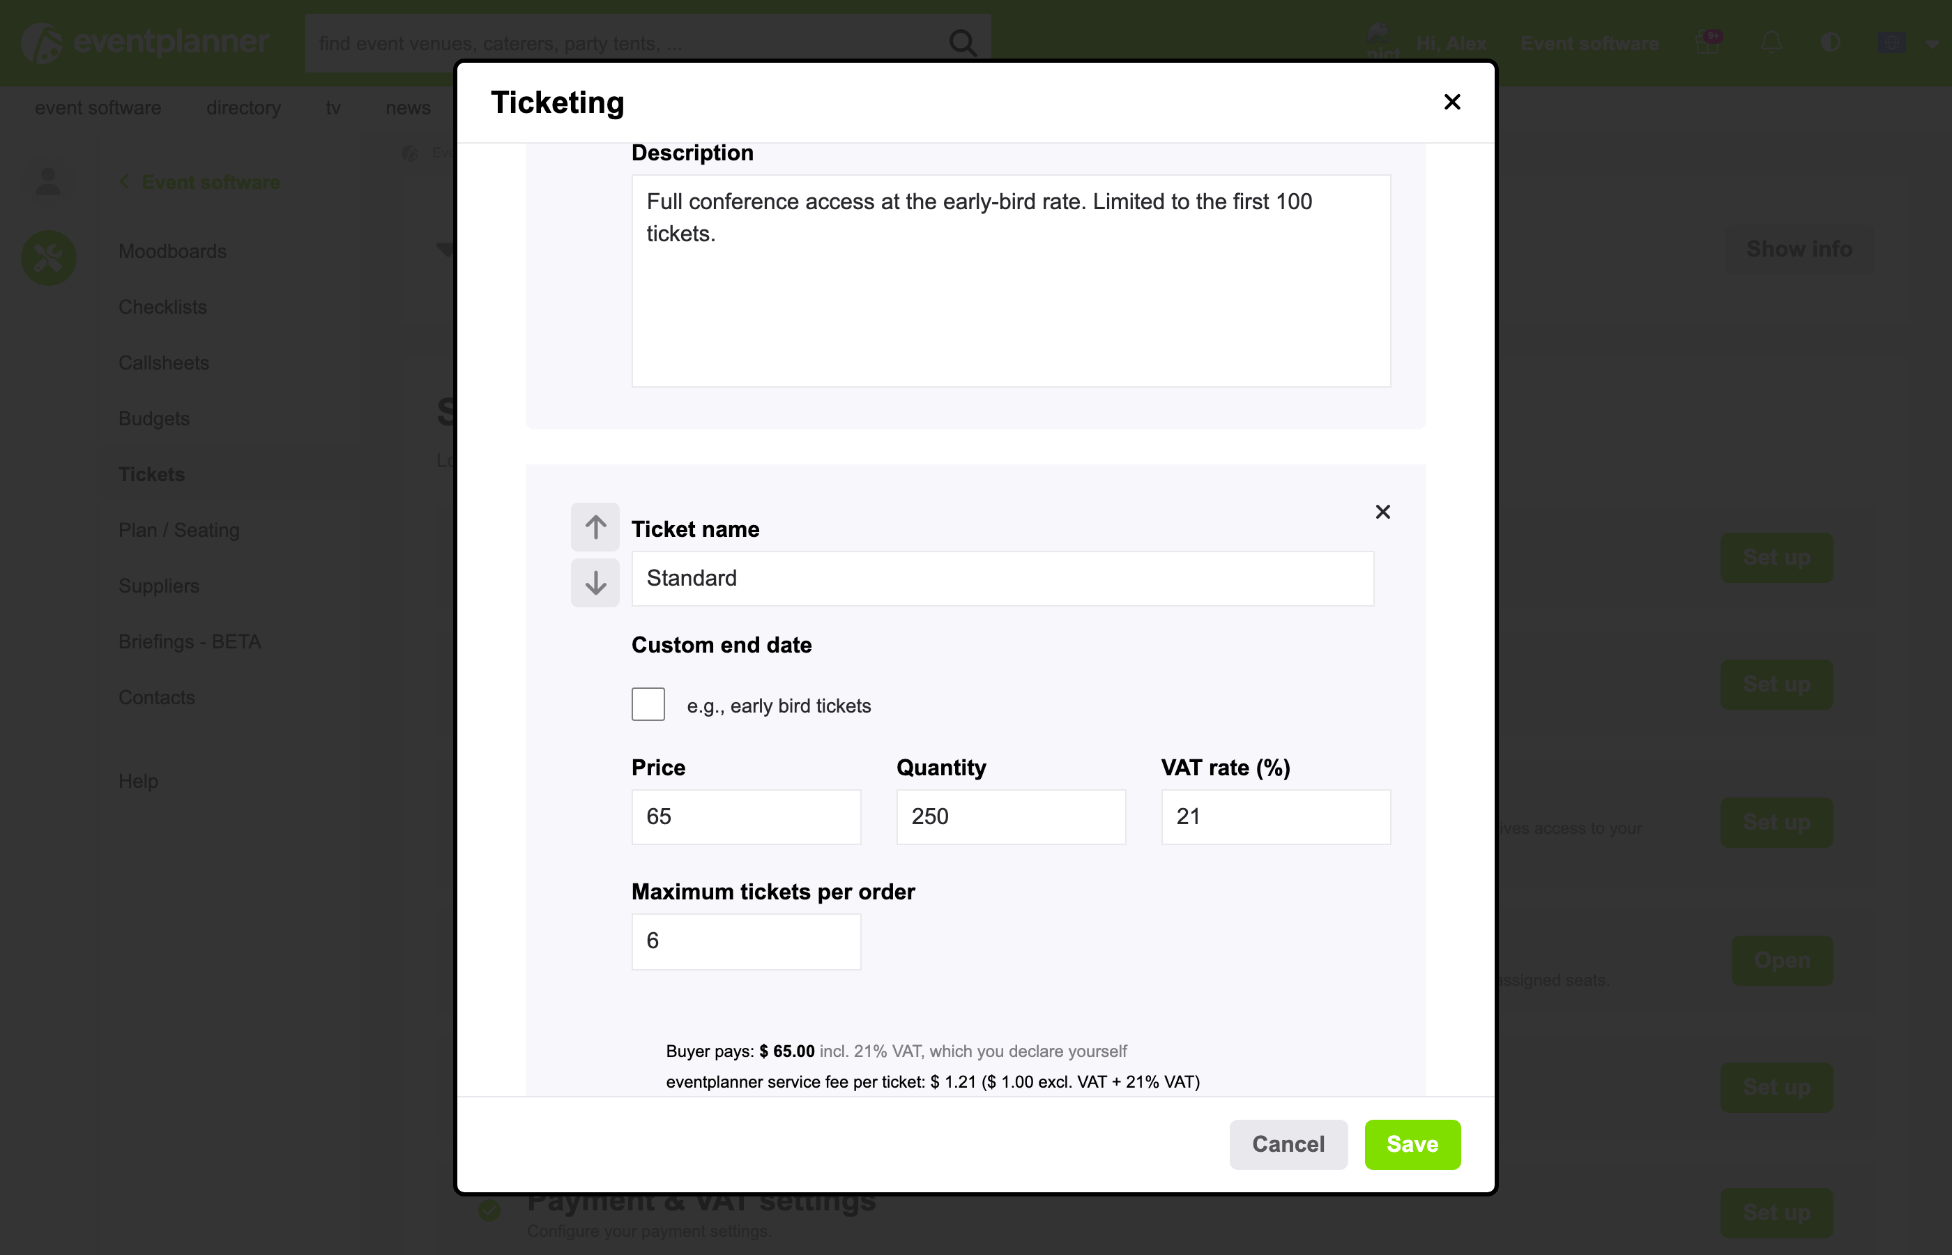Select Tickets in the sidebar
Screen dimensions: 1952x1255
pyautogui.click(x=151, y=474)
